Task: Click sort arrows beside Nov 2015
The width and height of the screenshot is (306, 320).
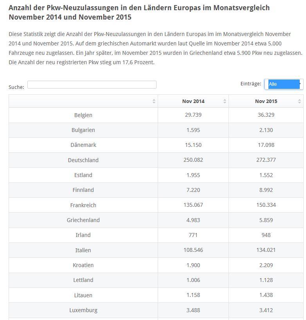Action: [299, 101]
